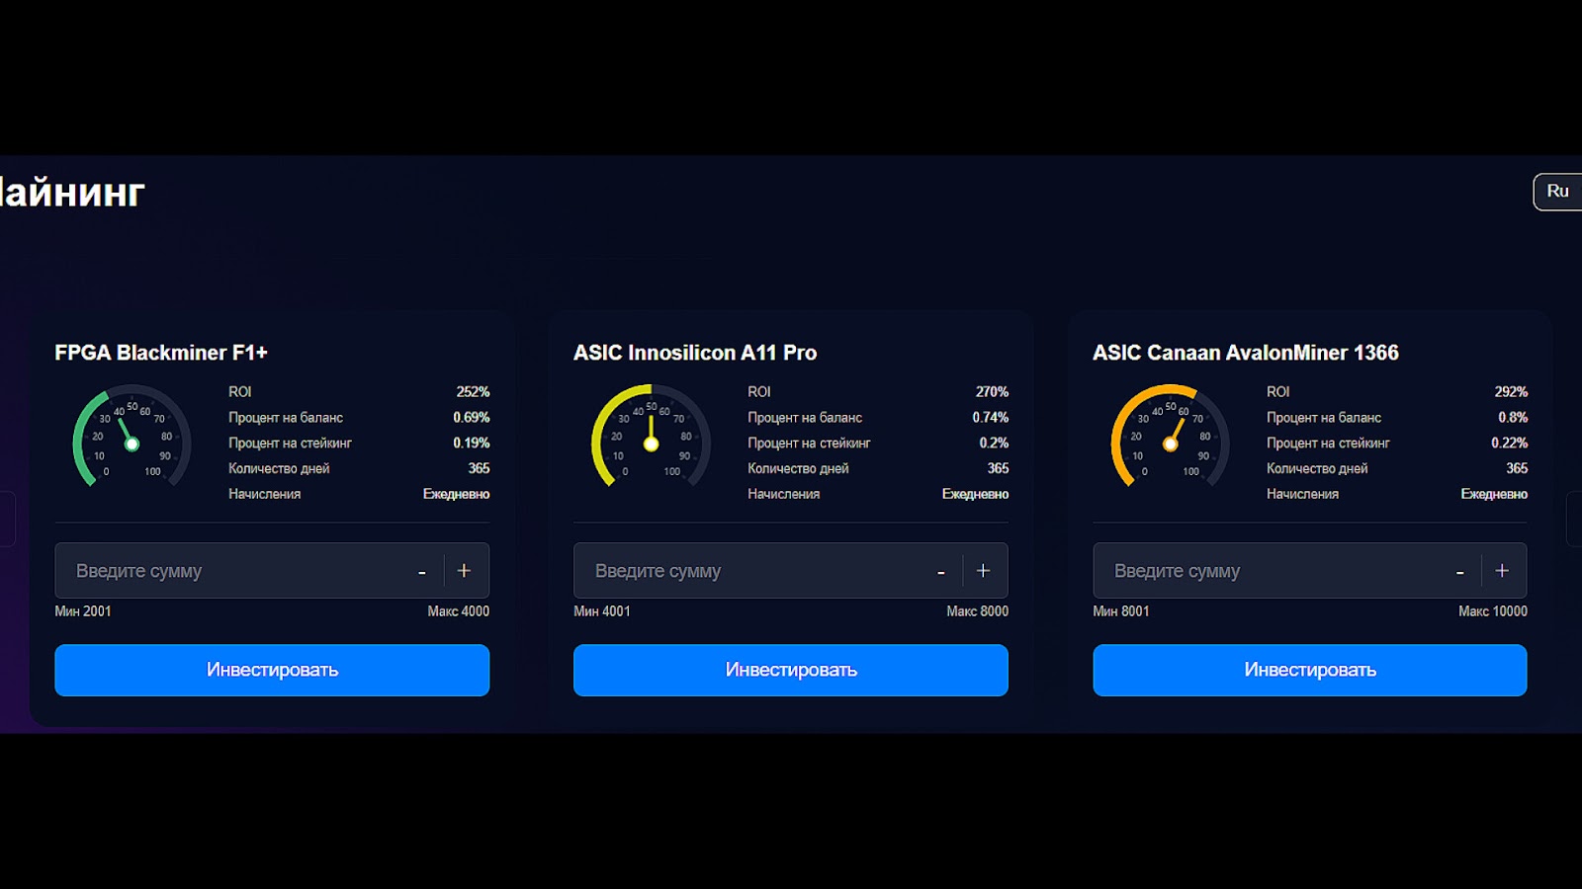Click plus stepper on ASIC Canaan AvalonMiner 1366 card
Viewport: 1582px width, 889px height.
click(x=1502, y=570)
